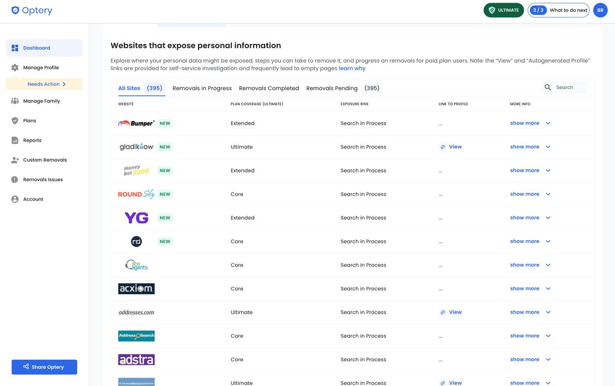615x386 pixels.
Task: Open the Removals Completed tab
Action: click(269, 88)
